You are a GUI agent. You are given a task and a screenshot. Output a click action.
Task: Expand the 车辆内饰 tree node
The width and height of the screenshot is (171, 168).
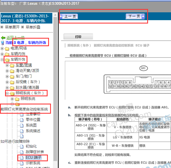coord(2,54)
